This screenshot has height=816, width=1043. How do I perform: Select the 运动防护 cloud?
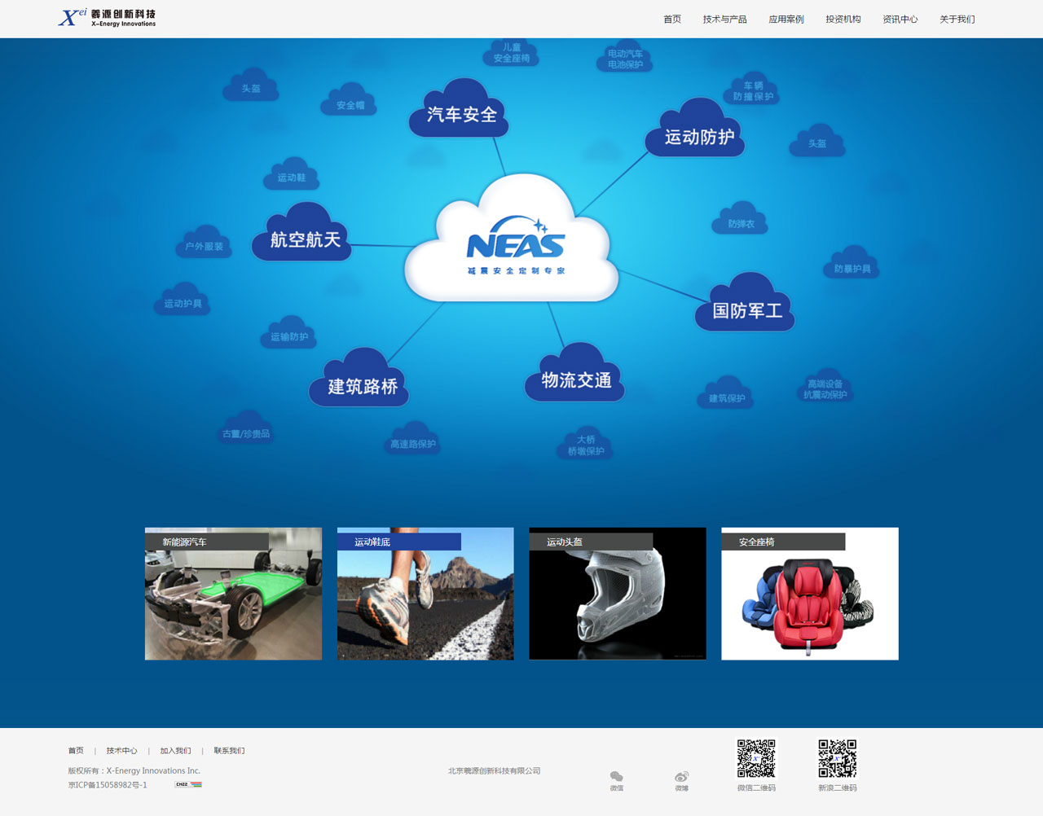pos(697,129)
